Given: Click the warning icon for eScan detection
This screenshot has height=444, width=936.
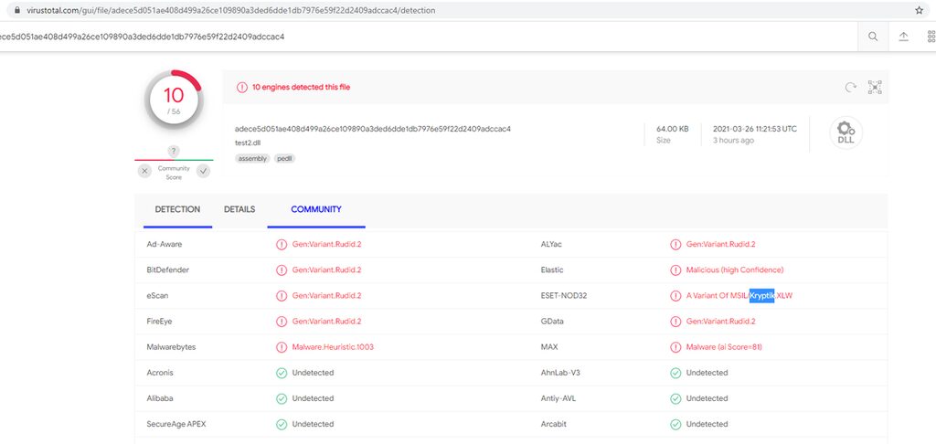Looking at the screenshot, I should tap(282, 296).
